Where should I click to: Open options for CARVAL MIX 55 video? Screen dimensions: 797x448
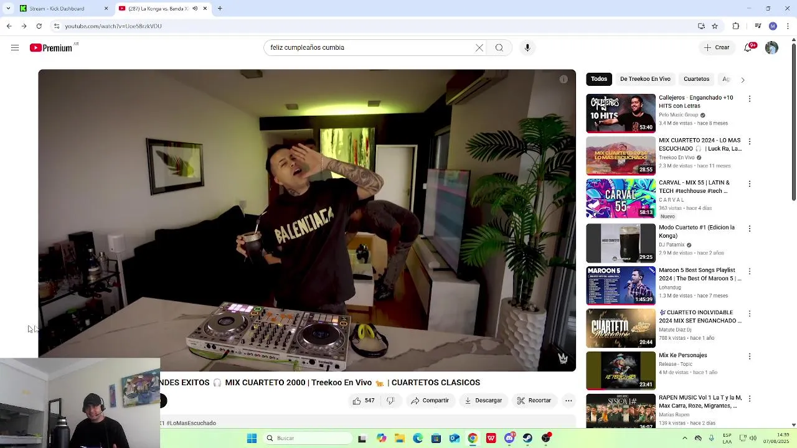pyautogui.click(x=750, y=184)
